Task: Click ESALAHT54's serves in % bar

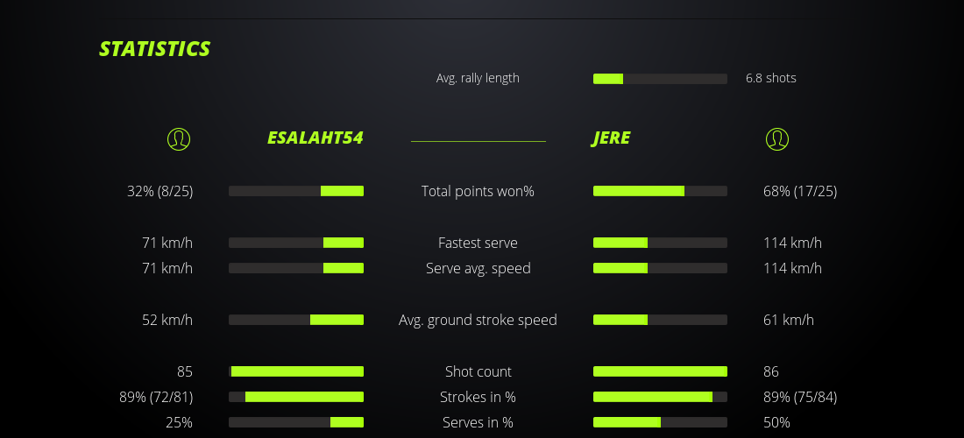Action: (296, 422)
